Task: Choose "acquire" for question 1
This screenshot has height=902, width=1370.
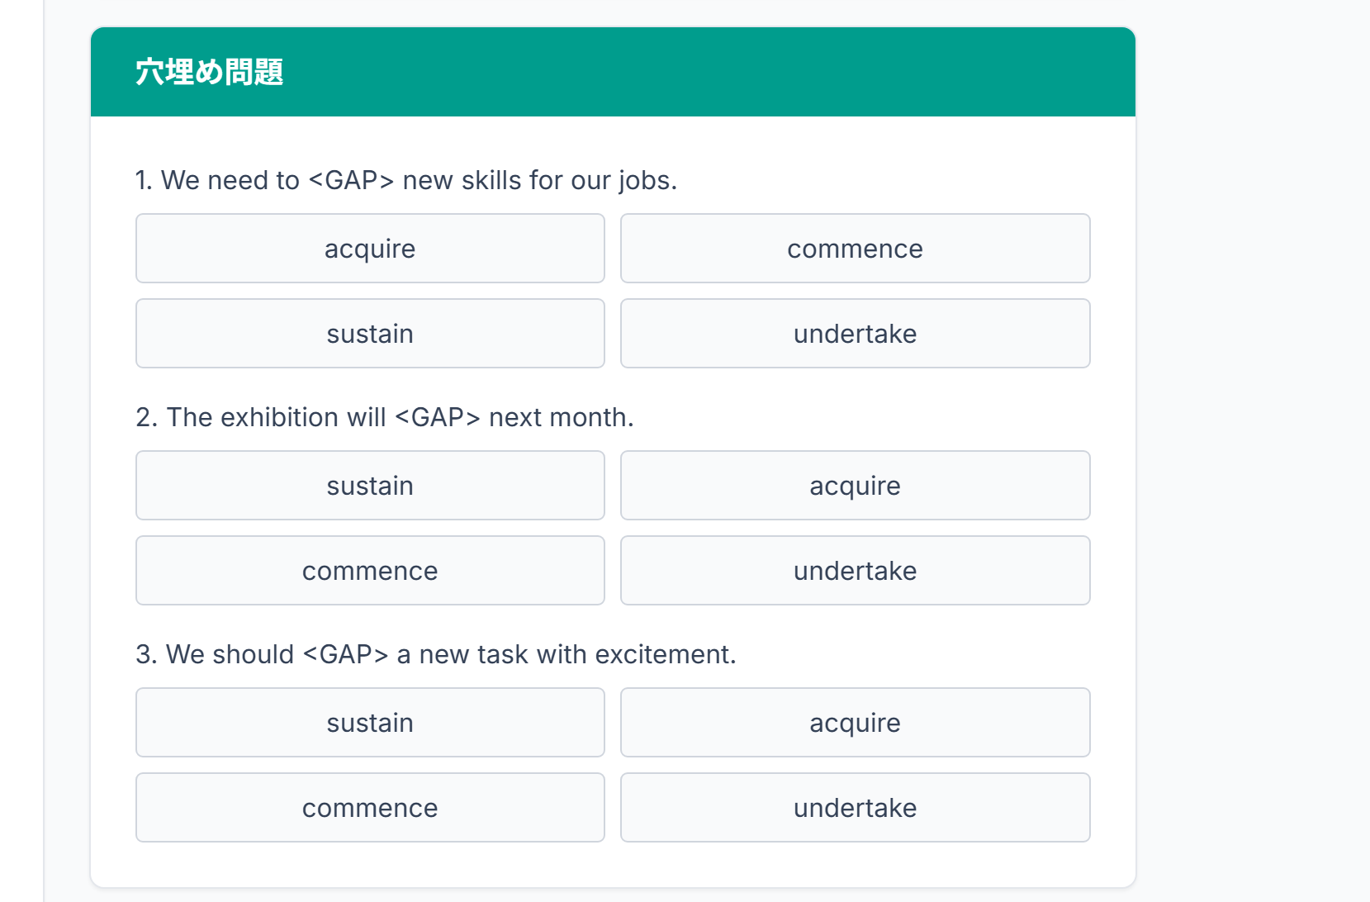Action: pyautogui.click(x=370, y=249)
